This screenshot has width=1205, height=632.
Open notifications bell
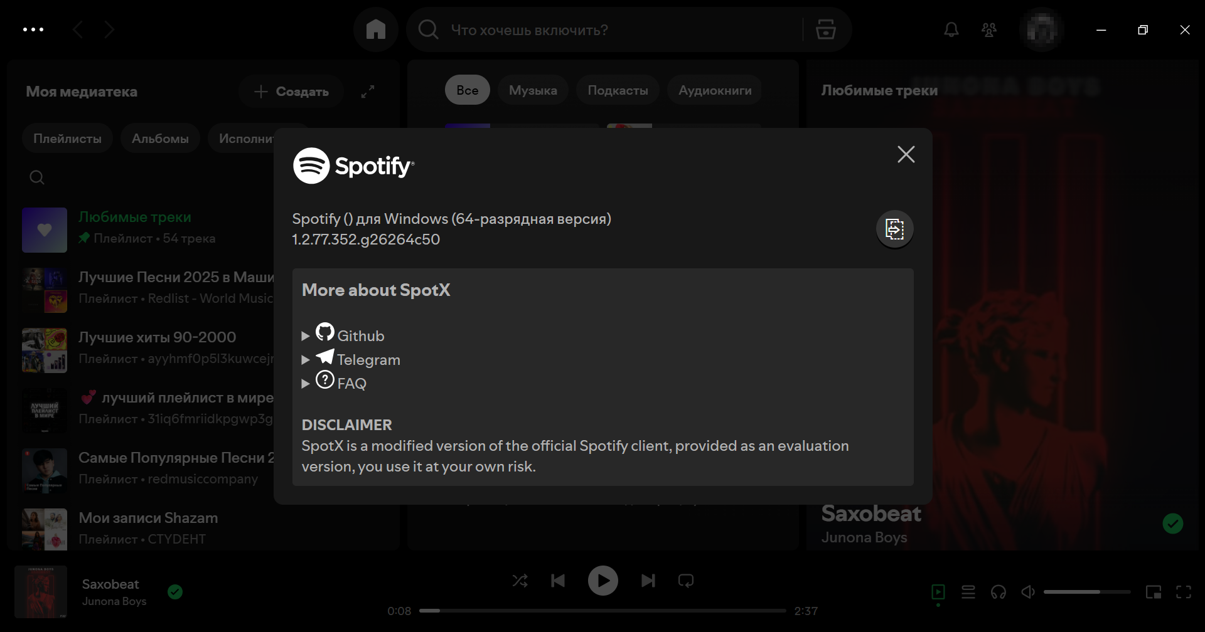click(951, 29)
